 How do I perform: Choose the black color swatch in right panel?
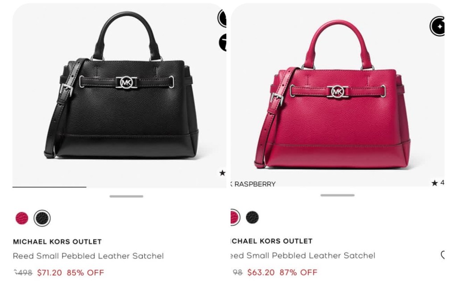click(253, 217)
